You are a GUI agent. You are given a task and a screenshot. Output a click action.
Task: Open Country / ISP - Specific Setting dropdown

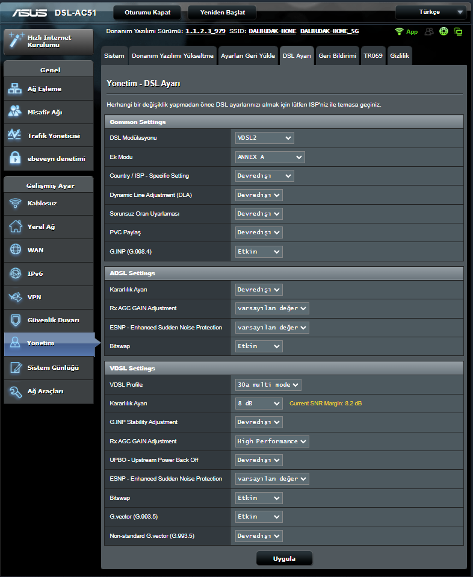click(x=264, y=176)
